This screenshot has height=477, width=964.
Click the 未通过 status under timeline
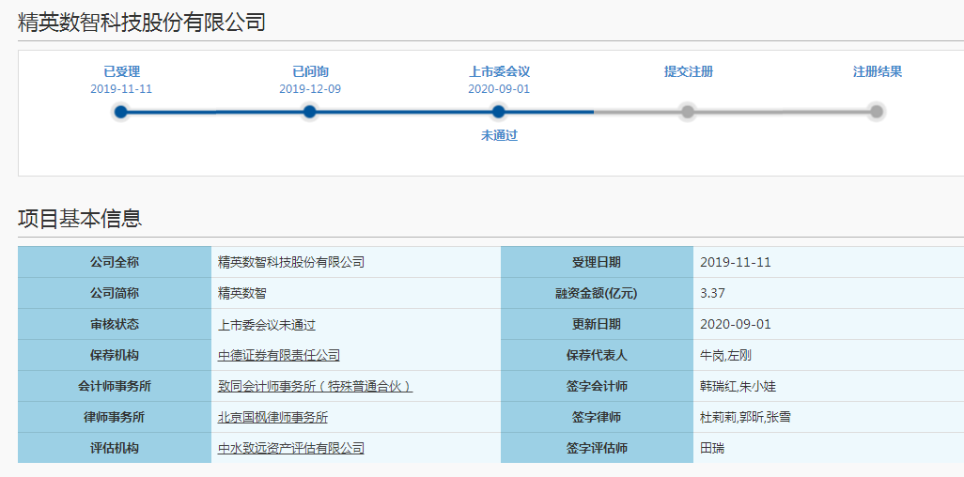[x=499, y=136]
